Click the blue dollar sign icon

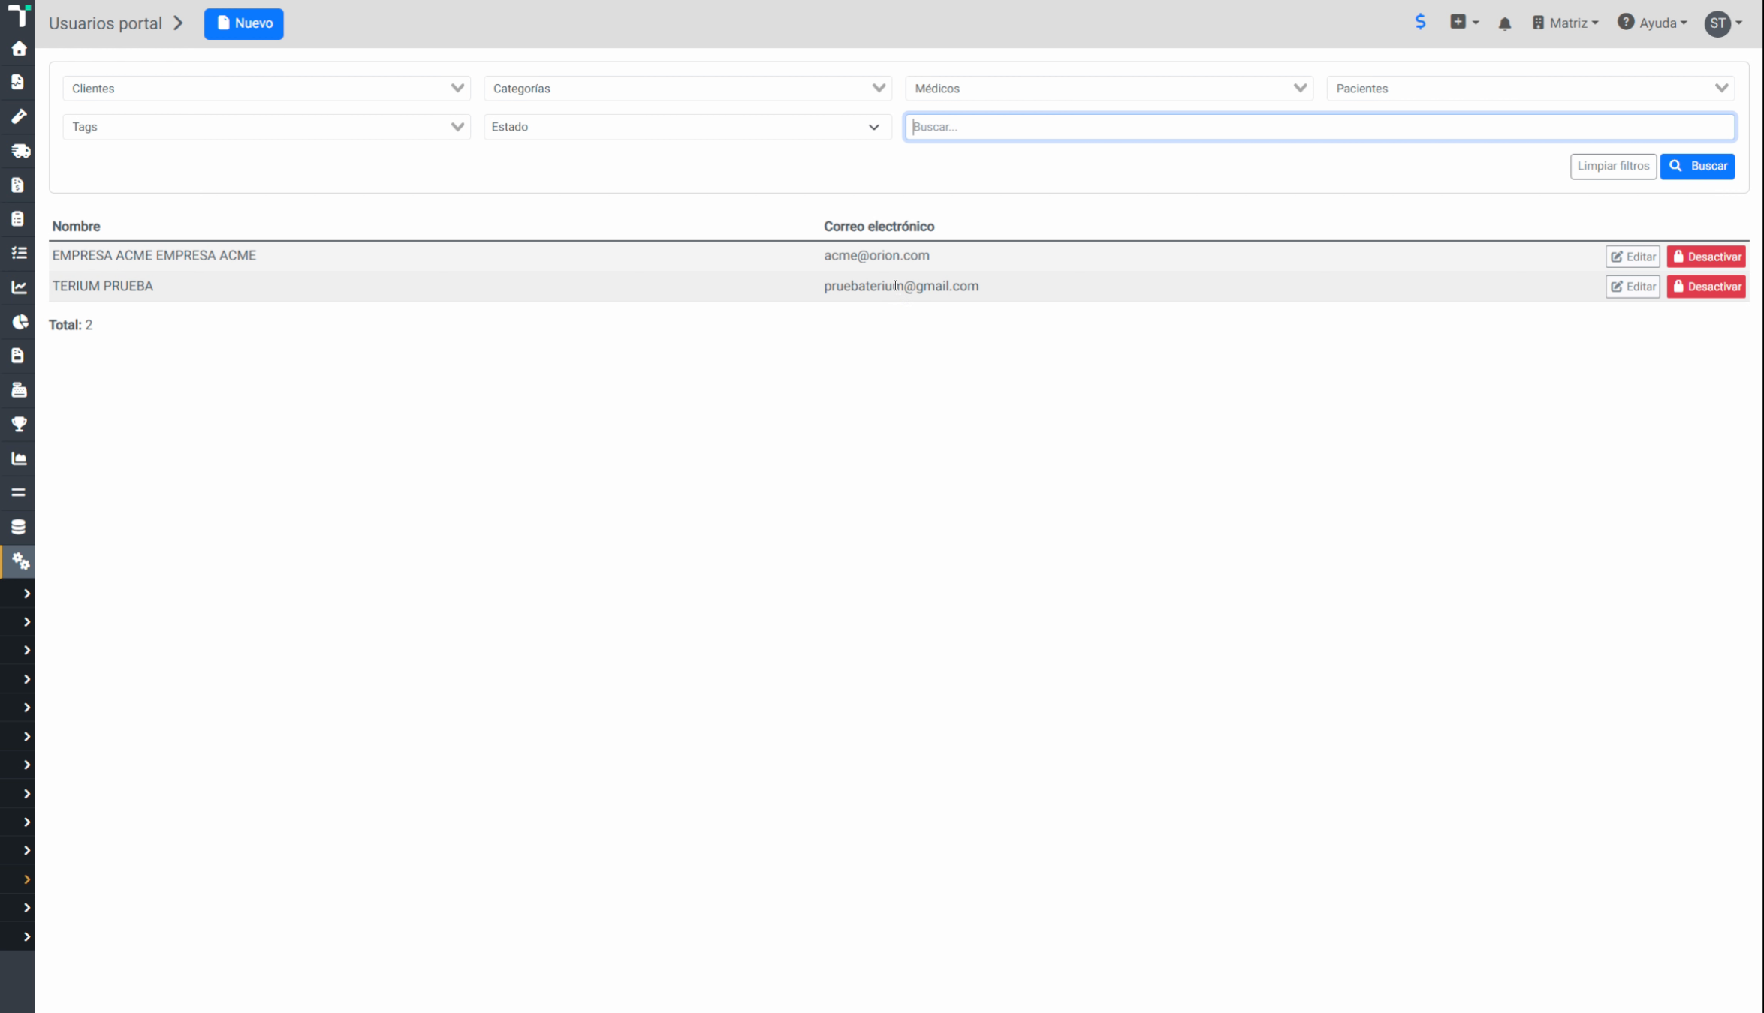pos(1420,22)
